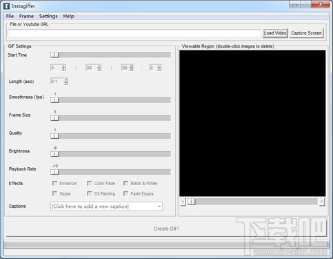Open the Frame menu

coord(26,16)
